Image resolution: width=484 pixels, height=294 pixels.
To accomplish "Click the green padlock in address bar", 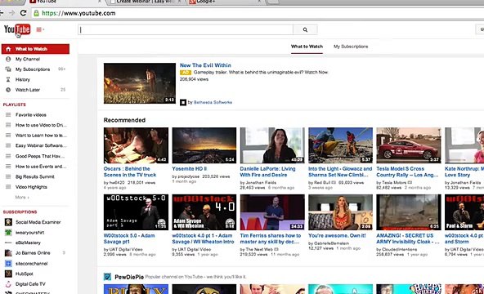I will coord(37,13).
